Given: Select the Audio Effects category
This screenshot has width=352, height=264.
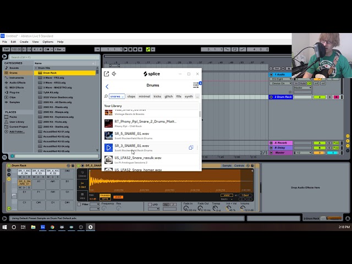Looking at the screenshot, I should [17, 82].
